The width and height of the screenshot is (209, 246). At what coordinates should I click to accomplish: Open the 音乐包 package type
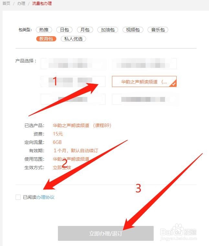click(x=158, y=30)
